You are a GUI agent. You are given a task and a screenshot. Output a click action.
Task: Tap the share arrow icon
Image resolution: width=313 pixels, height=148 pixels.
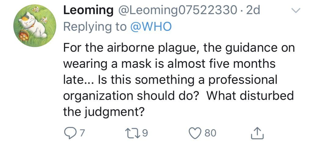[257, 133]
